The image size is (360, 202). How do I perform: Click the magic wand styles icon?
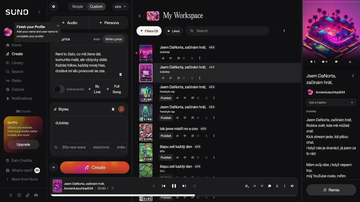121,109
